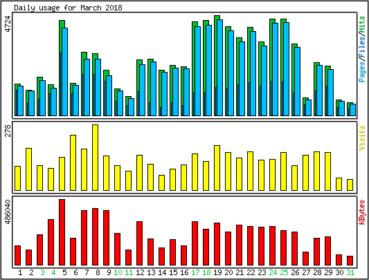The image size is (369, 280).
Task: Click the visits axis value 278
Action: [8, 131]
